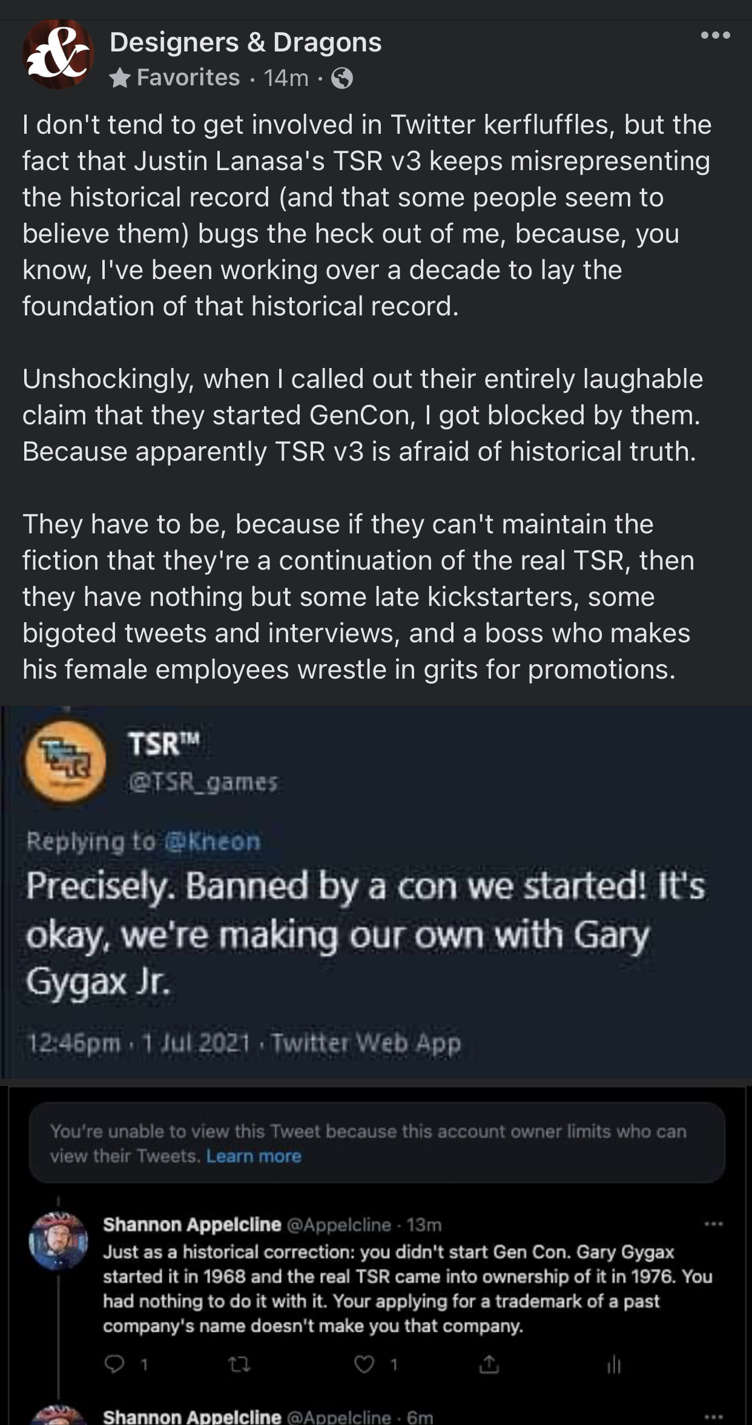Open Shannon Appelcline's profile name at 13m tweet
The height and width of the screenshot is (1425, 752).
[192, 1225]
